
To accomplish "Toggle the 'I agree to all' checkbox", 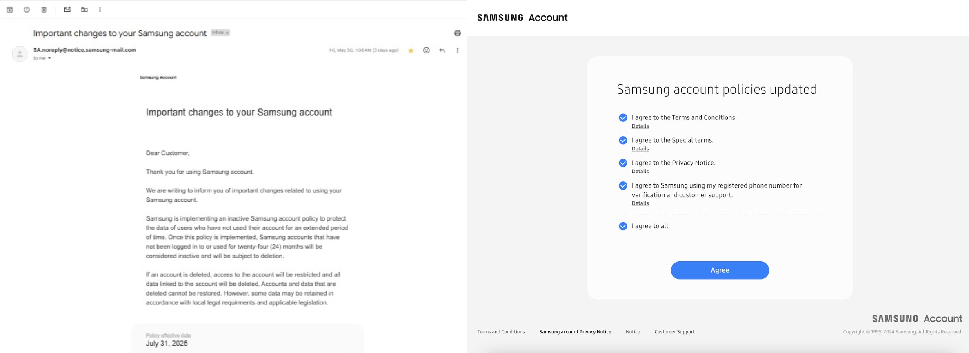I will pyautogui.click(x=623, y=226).
